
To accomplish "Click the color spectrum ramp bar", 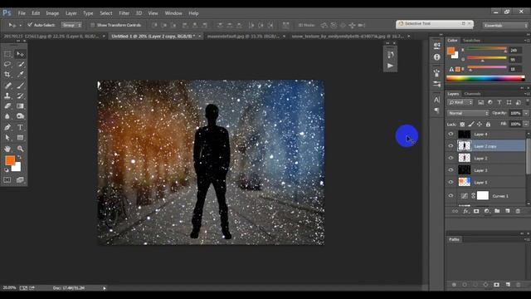I will point(485,78).
